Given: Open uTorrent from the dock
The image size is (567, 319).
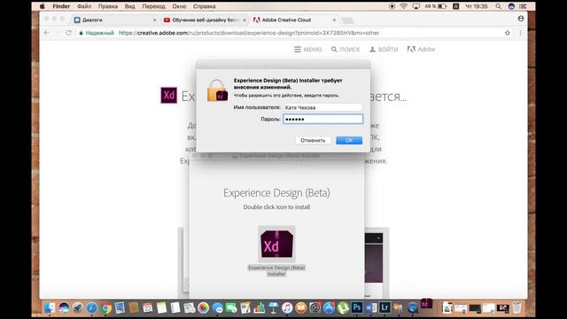Looking at the screenshot, I should coord(343,307).
